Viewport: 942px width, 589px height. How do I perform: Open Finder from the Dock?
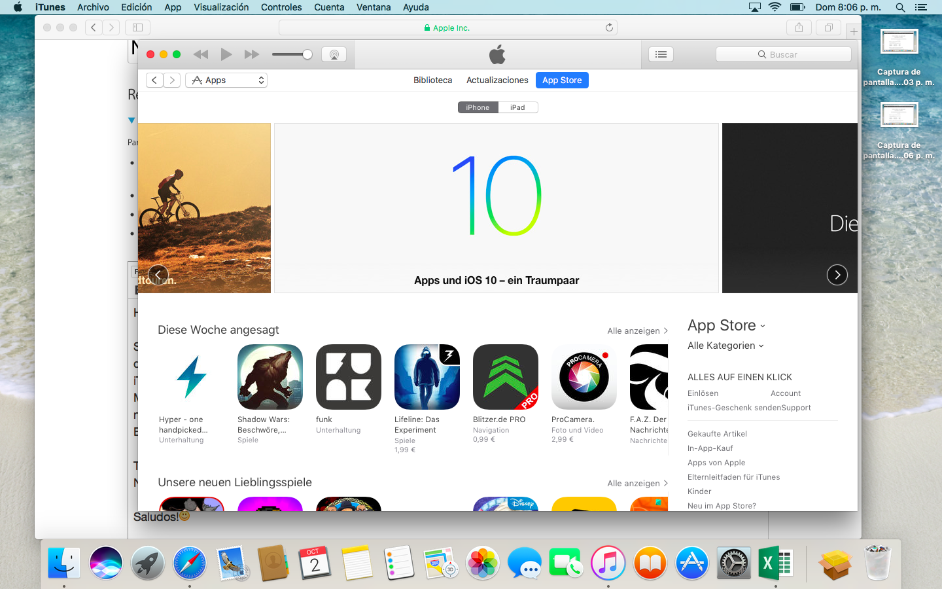pos(64,563)
